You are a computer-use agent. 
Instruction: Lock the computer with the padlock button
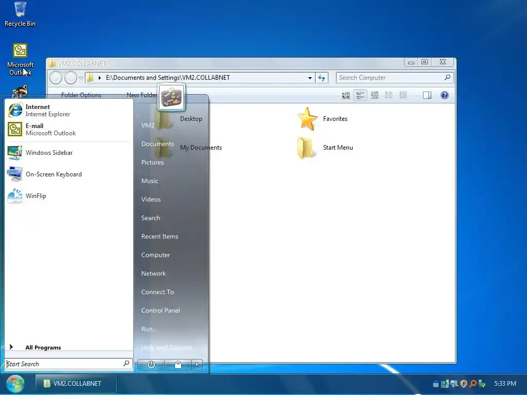pyautogui.click(x=178, y=365)
